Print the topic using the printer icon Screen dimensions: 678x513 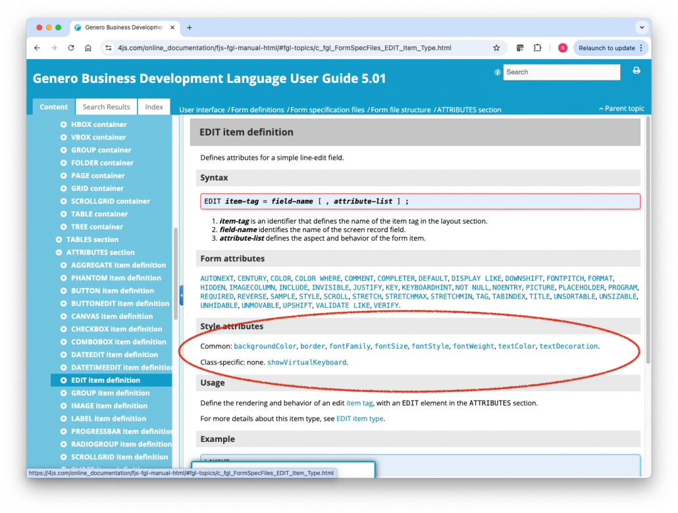click(x=637, y=70)
